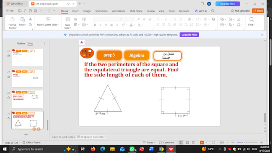The height and width of the screenshot is (153, 272).
Task: Click the Format Painter tool
Action: [12, 23]
